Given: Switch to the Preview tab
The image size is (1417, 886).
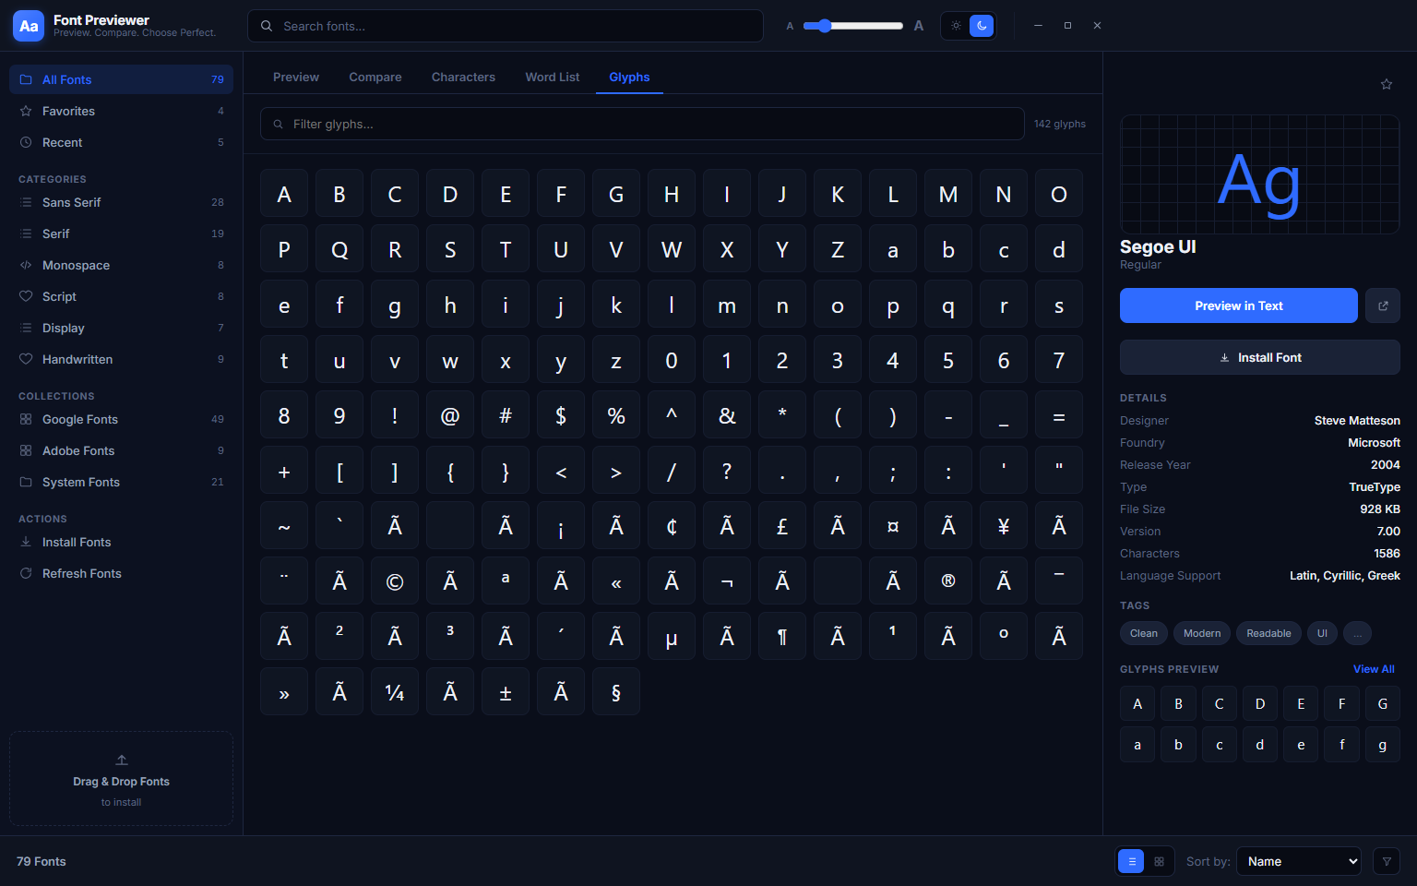Looking at the screenshot, I should (296, 78).
